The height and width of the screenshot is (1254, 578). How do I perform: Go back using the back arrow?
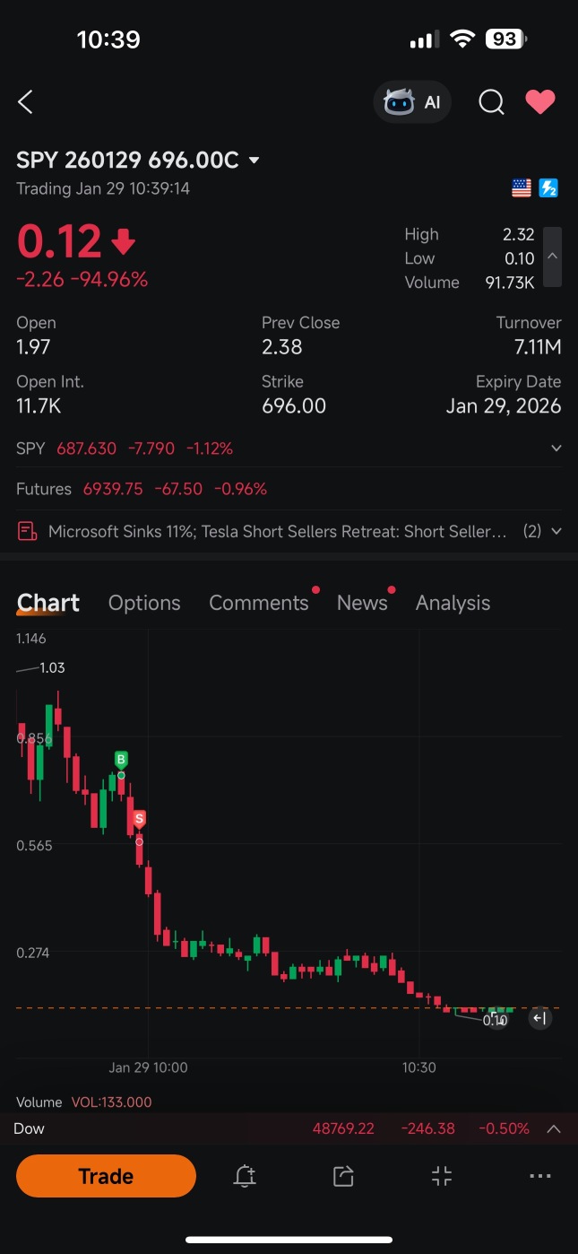24,101
